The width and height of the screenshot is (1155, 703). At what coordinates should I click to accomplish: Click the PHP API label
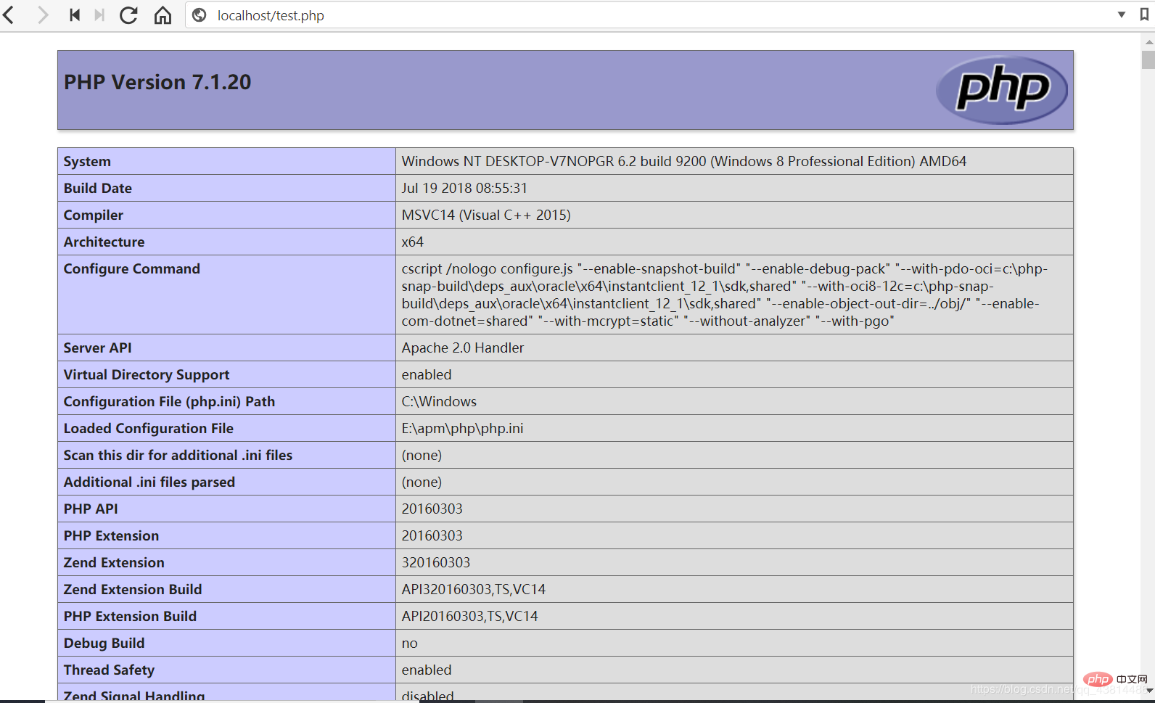tap(91, 509)
